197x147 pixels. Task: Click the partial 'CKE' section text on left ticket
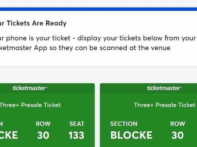pyautogui.click(x=9, y=135)
